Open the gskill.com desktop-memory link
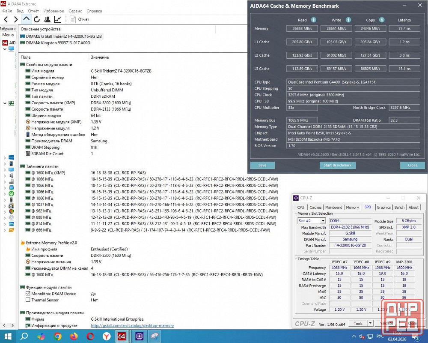This screenshot has width=428, height=343. pyautogui.click(x=132, y=325)
